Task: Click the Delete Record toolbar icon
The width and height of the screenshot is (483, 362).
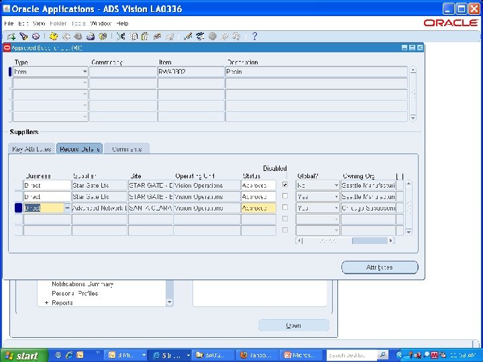Action: pos(170,37)
